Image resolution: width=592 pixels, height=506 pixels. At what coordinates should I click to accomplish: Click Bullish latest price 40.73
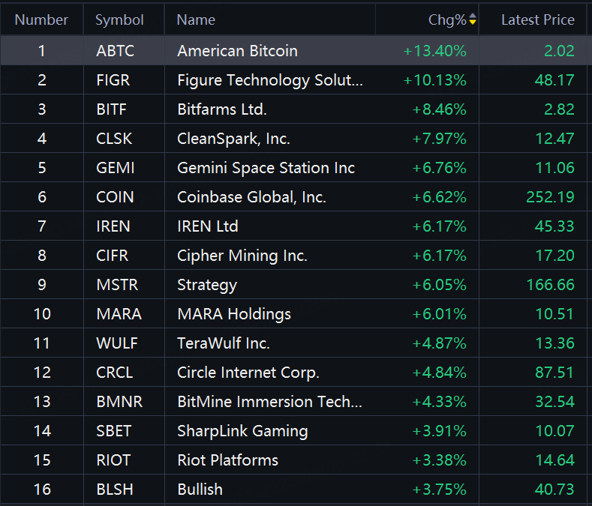pyautogui.click(x=554, y=490)
